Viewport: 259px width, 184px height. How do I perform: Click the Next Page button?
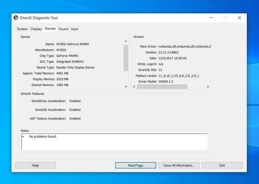136,165
